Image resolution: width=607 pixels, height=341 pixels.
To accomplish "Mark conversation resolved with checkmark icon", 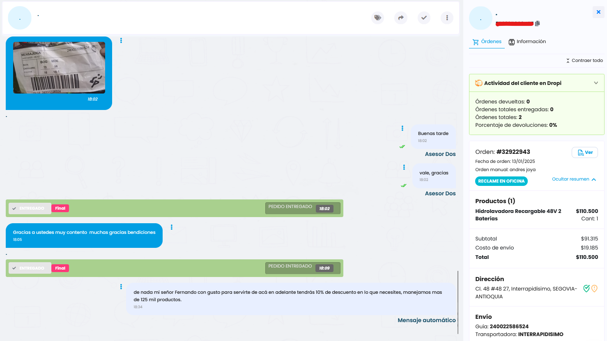I will point(424,18).
